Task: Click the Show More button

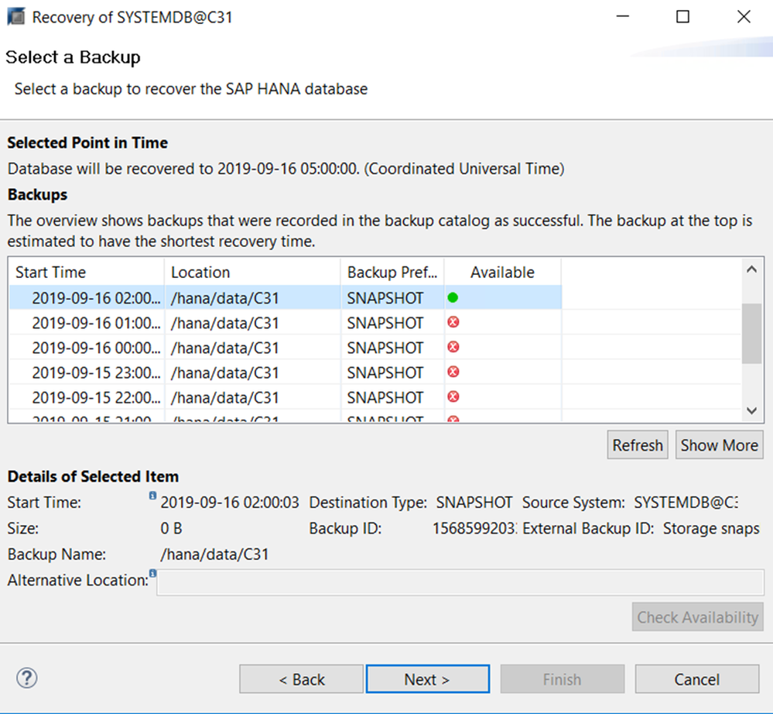Action: click(x=720, y=445)
